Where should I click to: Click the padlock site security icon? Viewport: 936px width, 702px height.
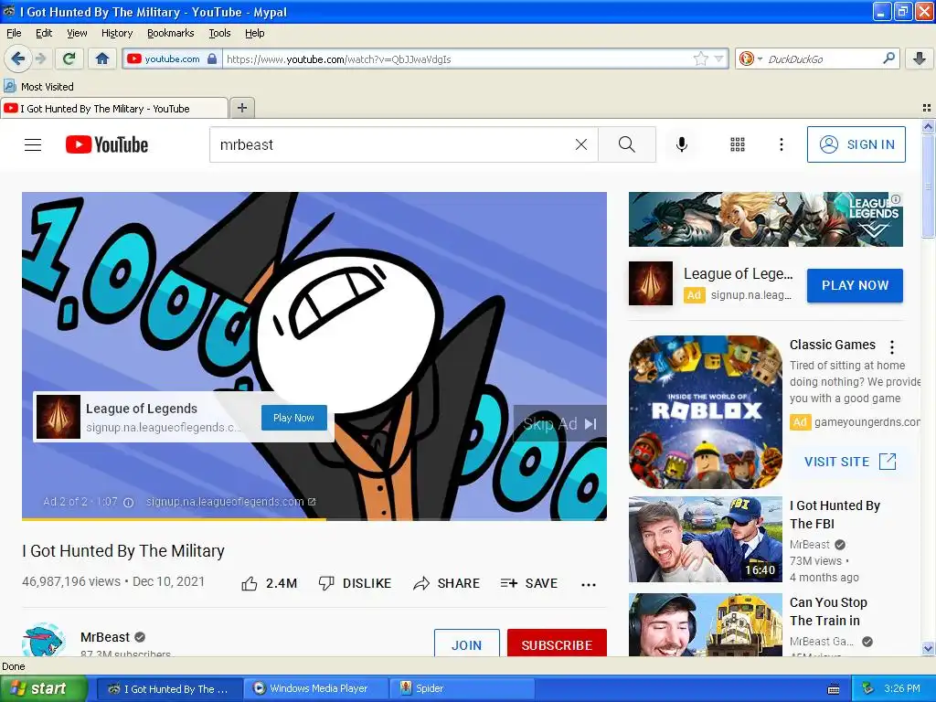click(211, 58)
